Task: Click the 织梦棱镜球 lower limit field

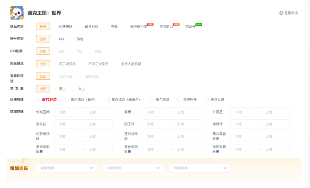Action: coord(68,136)
